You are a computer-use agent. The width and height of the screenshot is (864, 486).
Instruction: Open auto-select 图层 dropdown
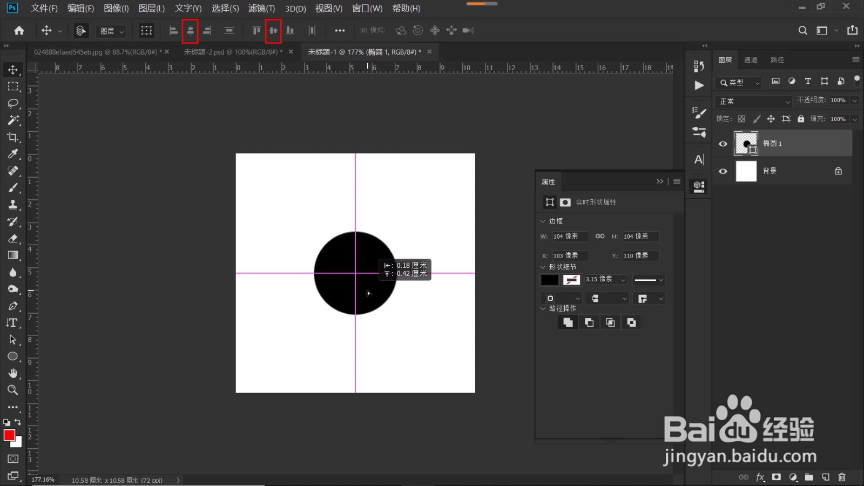coord(111,31)
